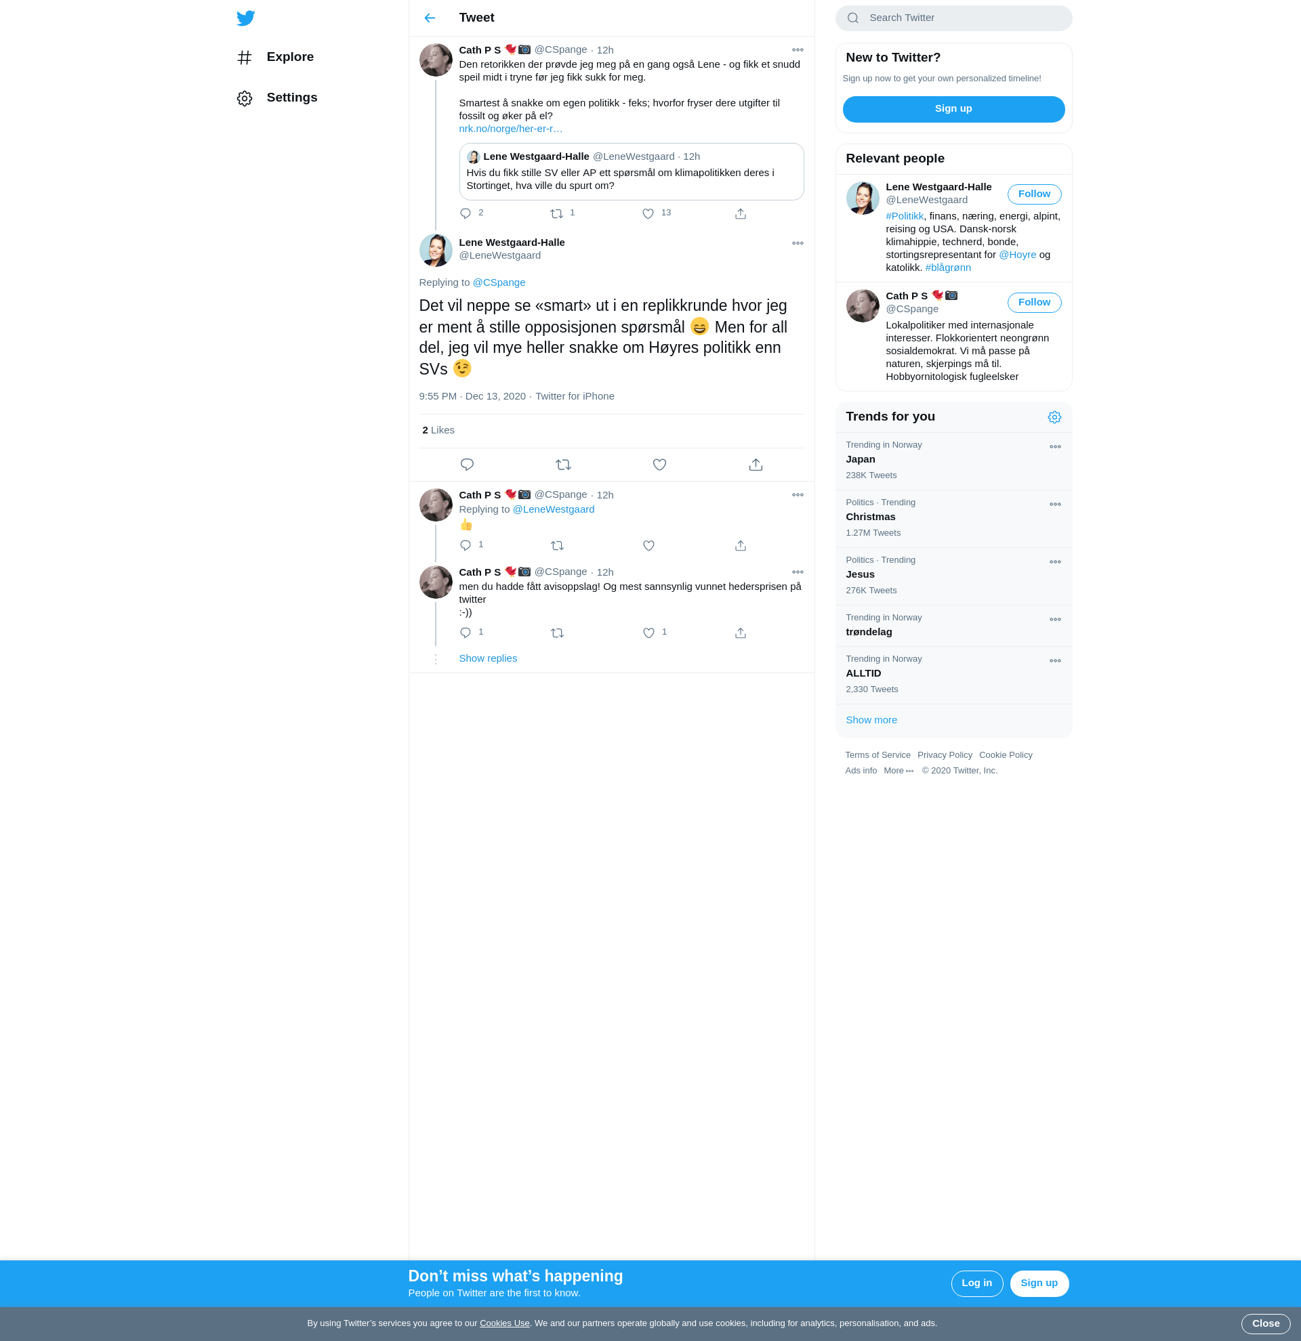Click Sign up on bottom banner
Viewport: 1301px width, 1341px height.
coord(1039,1283)
